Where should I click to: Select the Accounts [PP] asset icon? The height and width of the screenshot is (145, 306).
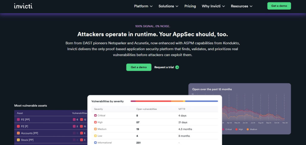point(18,133)
